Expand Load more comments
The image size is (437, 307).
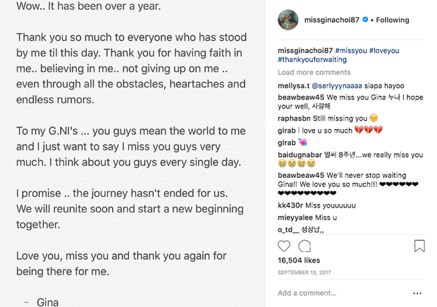314,72
